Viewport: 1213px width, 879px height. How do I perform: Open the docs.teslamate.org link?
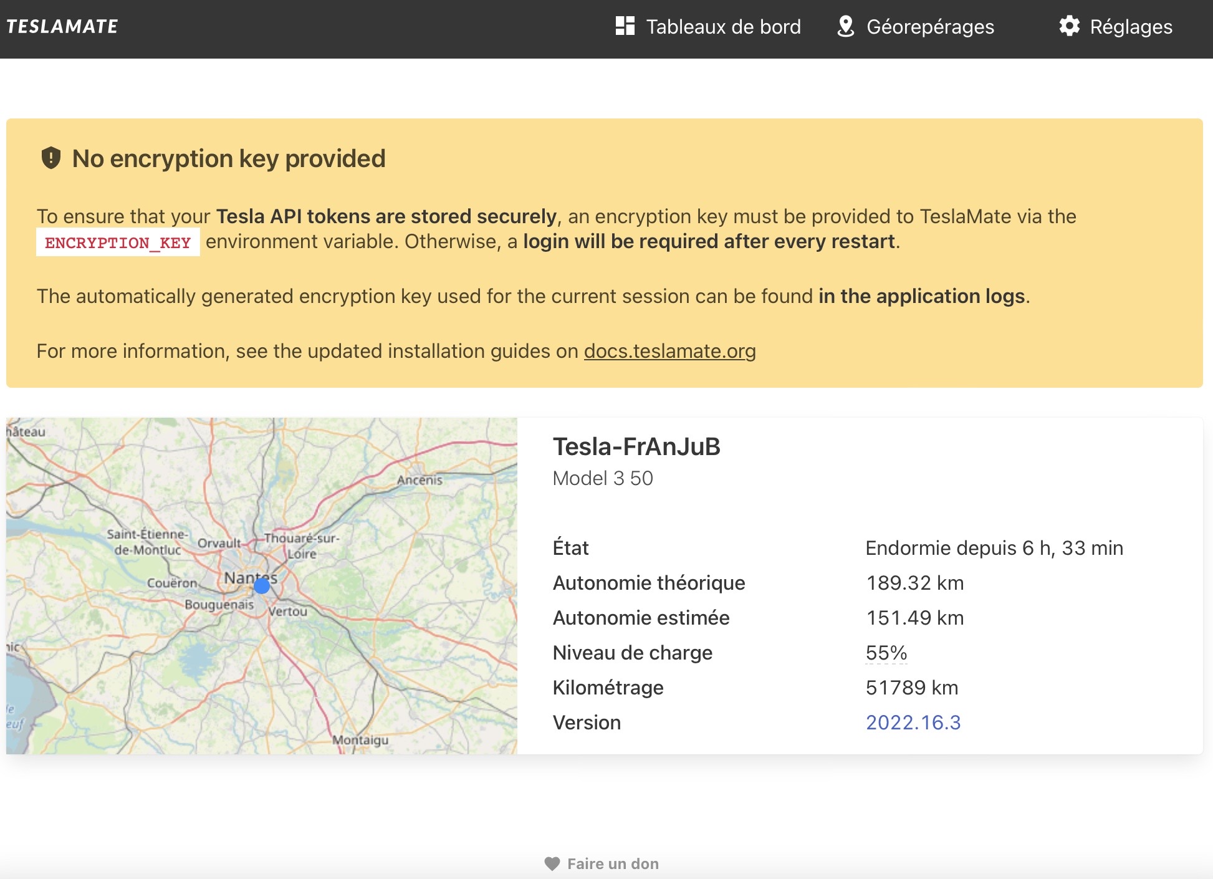(669, 351)
